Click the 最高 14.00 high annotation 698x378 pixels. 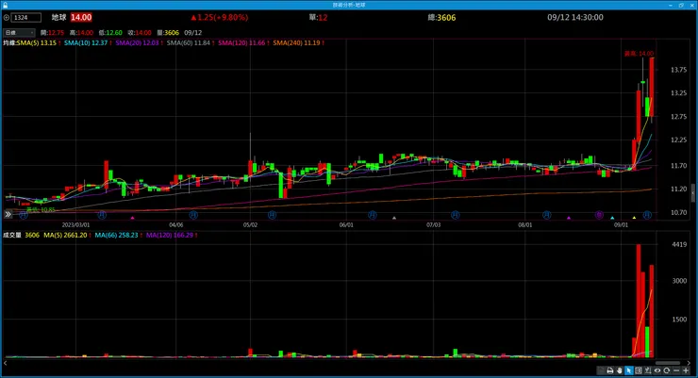click(639, 54)
